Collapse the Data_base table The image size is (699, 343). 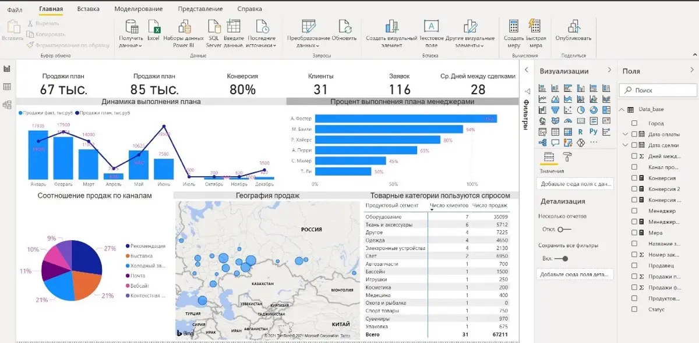coord(623,109)
